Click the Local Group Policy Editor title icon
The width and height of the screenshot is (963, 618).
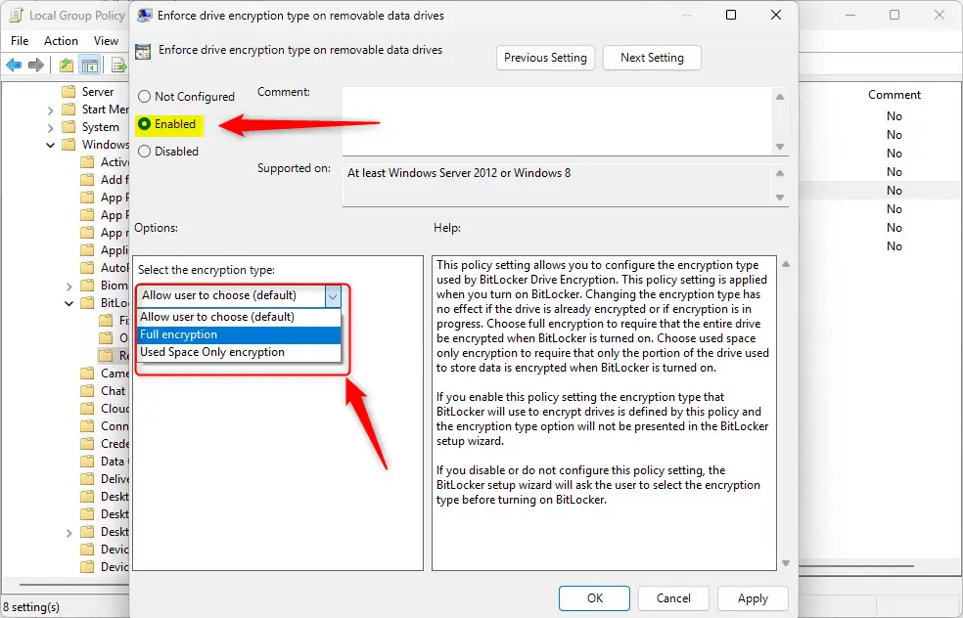pyautogui.click(x=16, y=15)
